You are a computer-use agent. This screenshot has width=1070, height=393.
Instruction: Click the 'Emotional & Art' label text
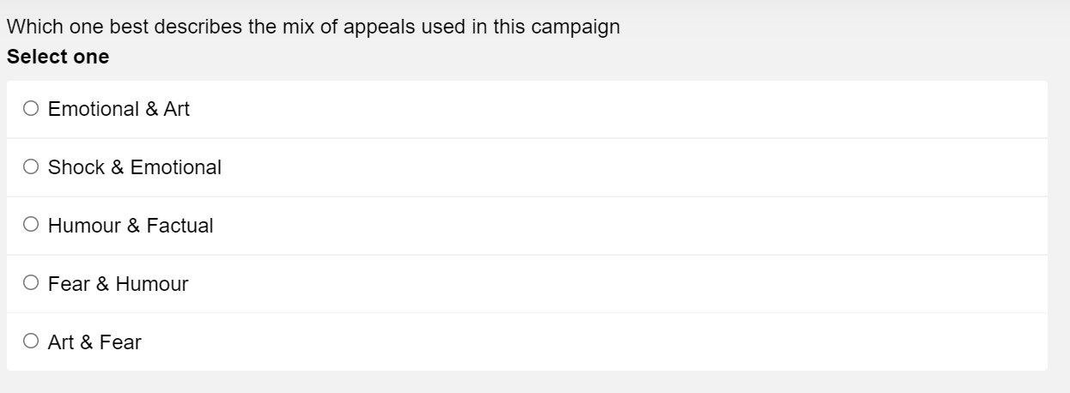coord(119,109)
